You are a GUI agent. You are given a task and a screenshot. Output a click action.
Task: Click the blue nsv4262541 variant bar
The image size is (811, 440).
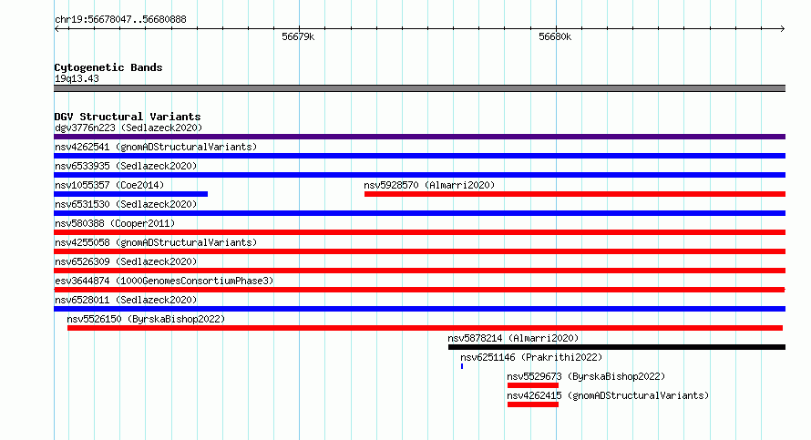click(x=419, y=156)
